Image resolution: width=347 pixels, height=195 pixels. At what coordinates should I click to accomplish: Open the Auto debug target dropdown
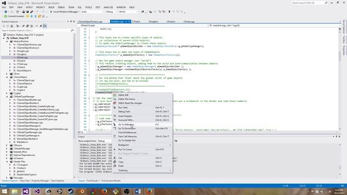[x=93, y=12]
